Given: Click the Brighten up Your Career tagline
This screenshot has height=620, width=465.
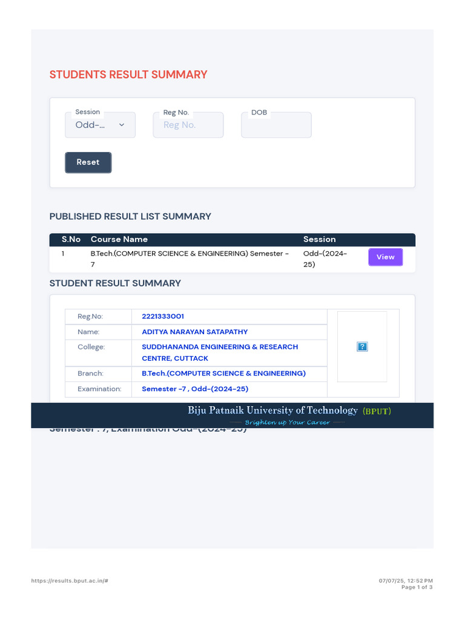Looking at the screenshot, I should [287, 423].
